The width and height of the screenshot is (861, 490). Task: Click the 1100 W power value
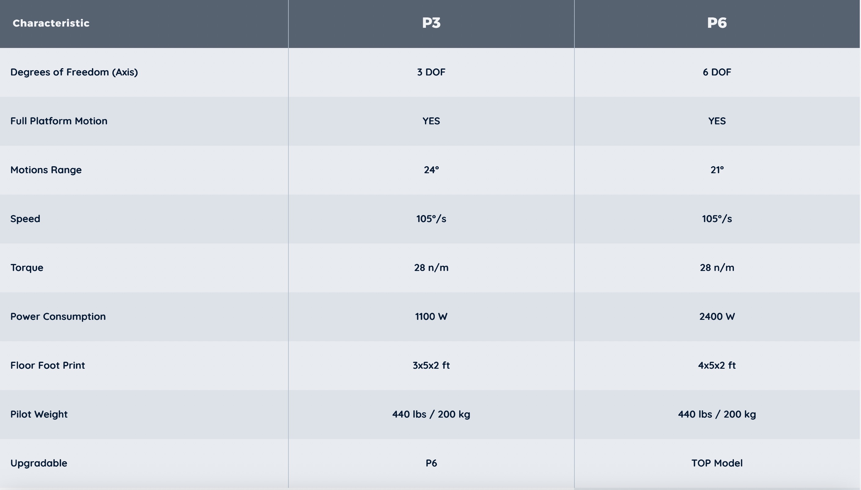tap(431, 316)
